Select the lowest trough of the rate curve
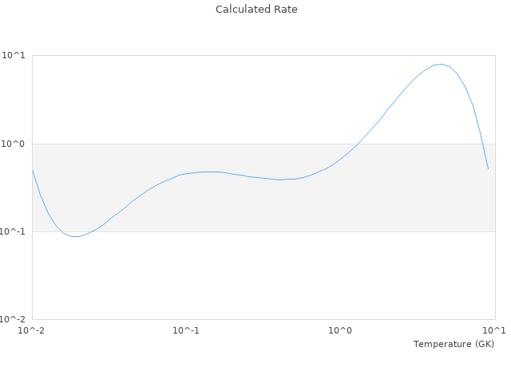Image resolution: width=511 pixels, height=383 pixels. [x=77, y=236]
